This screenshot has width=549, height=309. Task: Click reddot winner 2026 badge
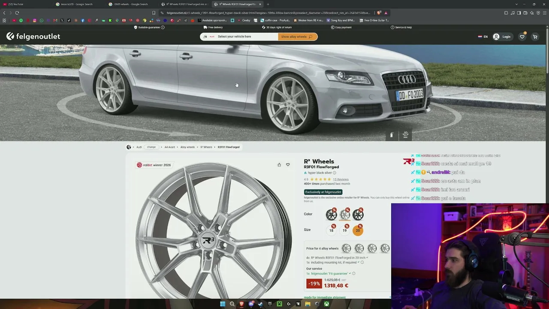tap(154, 165)
